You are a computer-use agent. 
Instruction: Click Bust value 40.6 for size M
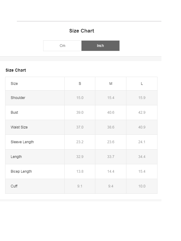(x=111, y=113)
